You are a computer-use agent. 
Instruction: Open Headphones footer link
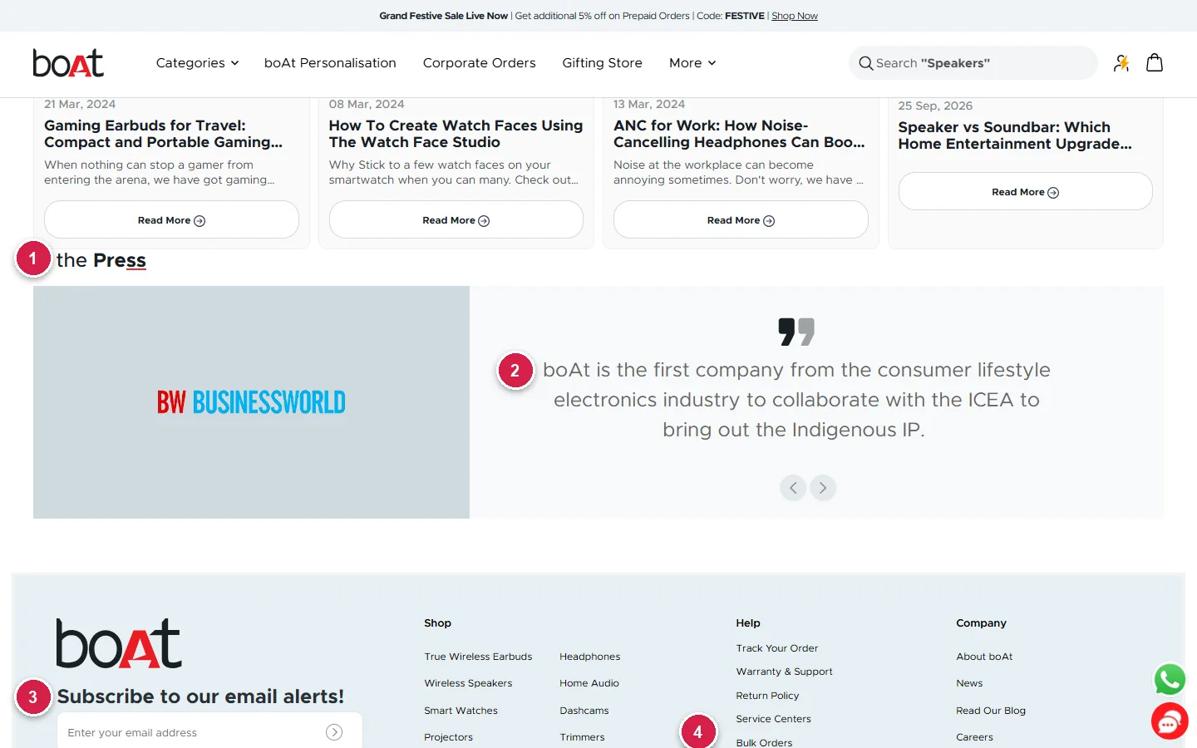tap(589, 657)
